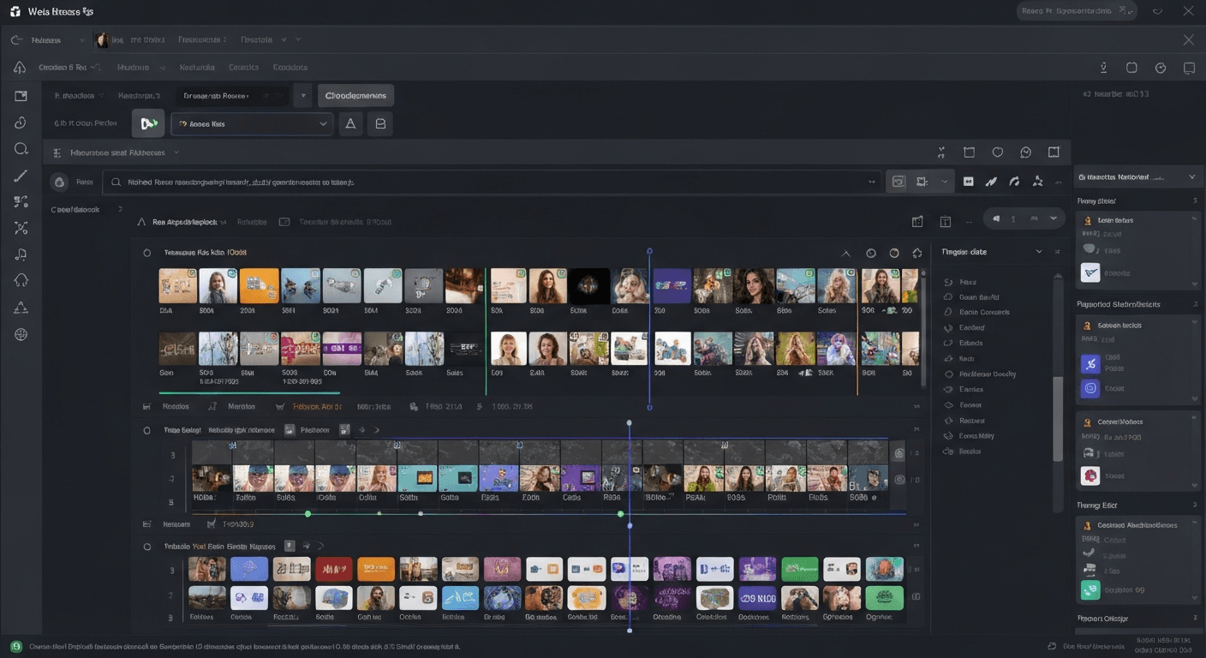Click the Meatous item in the top menu bar
1206x658 pixels.
133,67
